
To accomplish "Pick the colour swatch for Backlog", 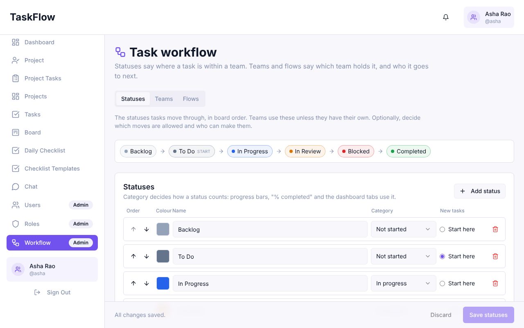I will point(163,229).
